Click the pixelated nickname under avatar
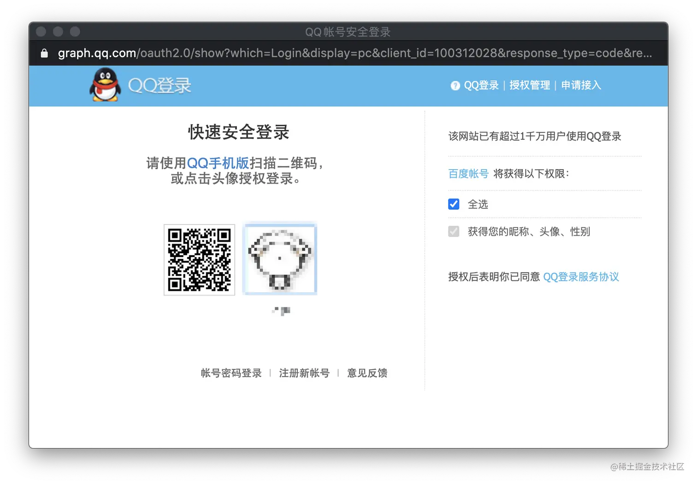 [281, 311]
